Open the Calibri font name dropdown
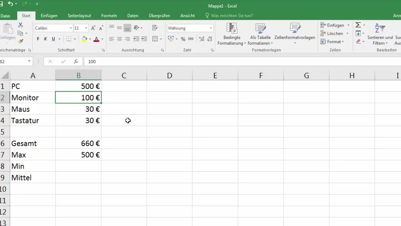Viewport: 401px width, 226px height. [x=71, y=28]
